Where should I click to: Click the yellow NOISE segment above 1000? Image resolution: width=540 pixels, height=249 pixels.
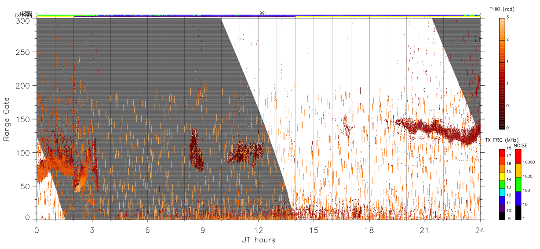pos(518,170)
